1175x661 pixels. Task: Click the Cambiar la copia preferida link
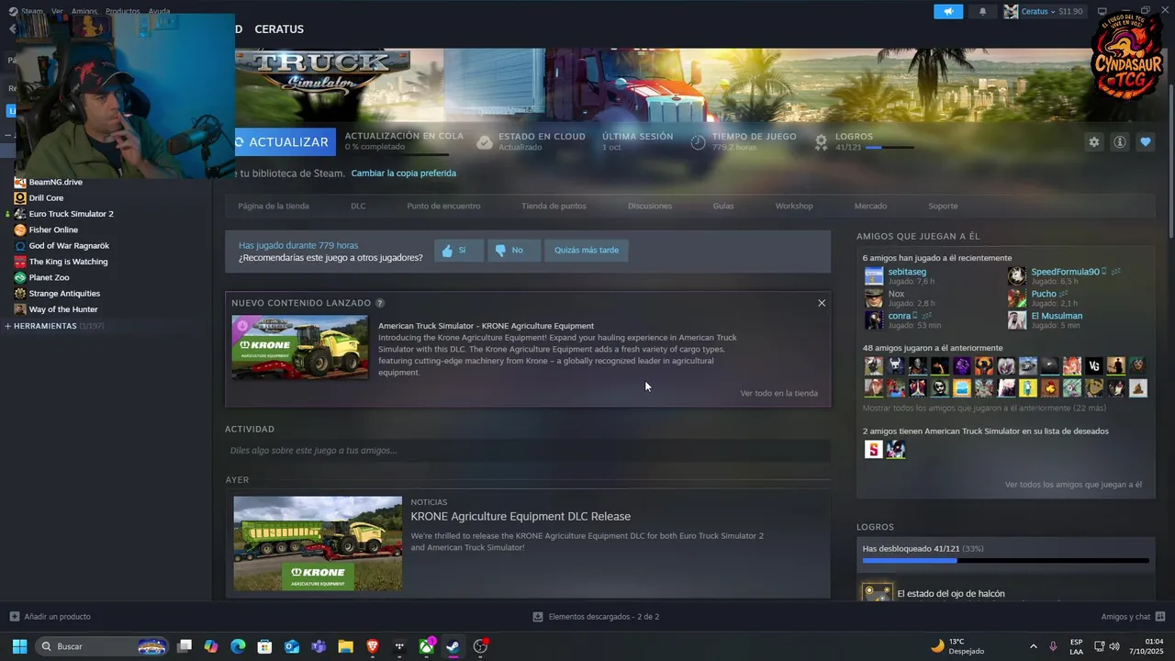(x=403, y=174)
